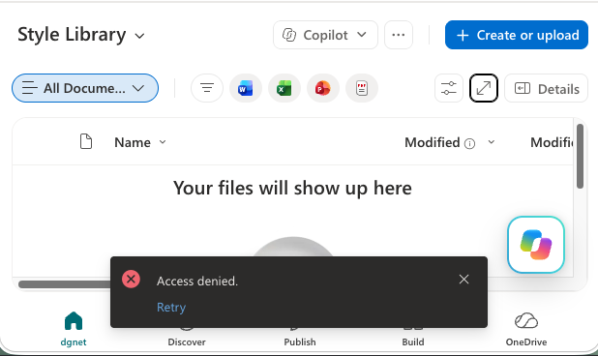Viewport: 598px width, 356px height.
Task: Click the vertical scrollbar thumb
Action: (x=580, y=157)
